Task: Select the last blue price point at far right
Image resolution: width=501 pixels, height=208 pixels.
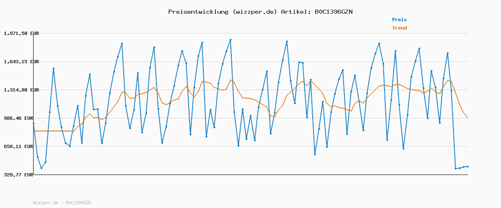Action: [468, 166]
